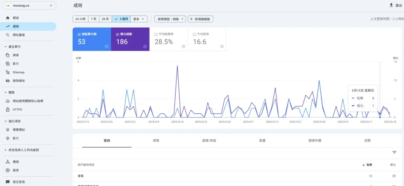Collapse the 產生索引 sidebar section

click(4, 46)
